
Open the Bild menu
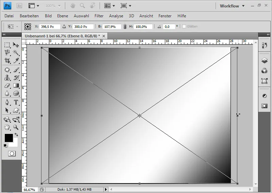[48, 16]
